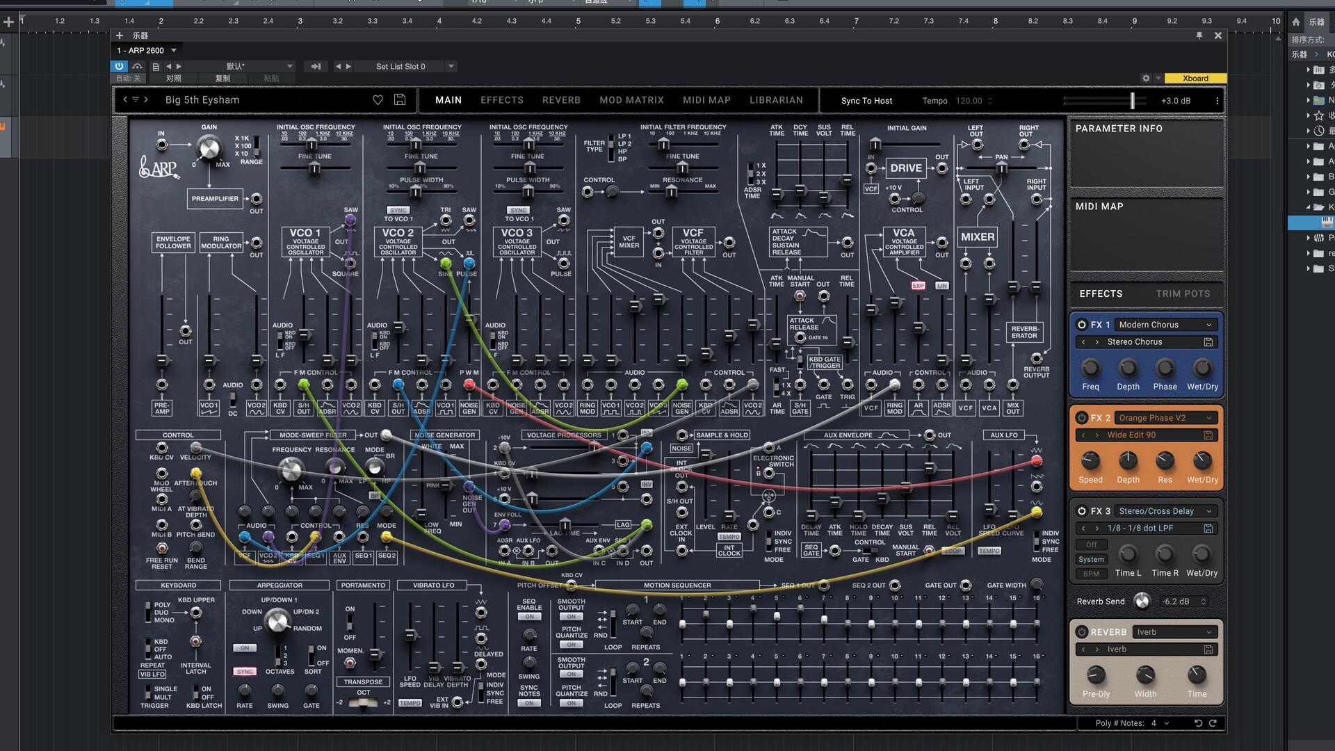Open FX 3 Stereo/Cross Delay dropdown

[x=1165, y=511]
